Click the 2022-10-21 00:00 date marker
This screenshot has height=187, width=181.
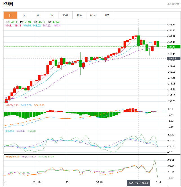click(138, 183)
